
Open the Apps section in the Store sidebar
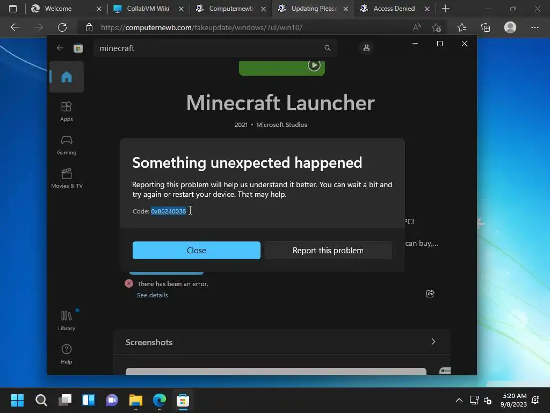tap(66, 112)
